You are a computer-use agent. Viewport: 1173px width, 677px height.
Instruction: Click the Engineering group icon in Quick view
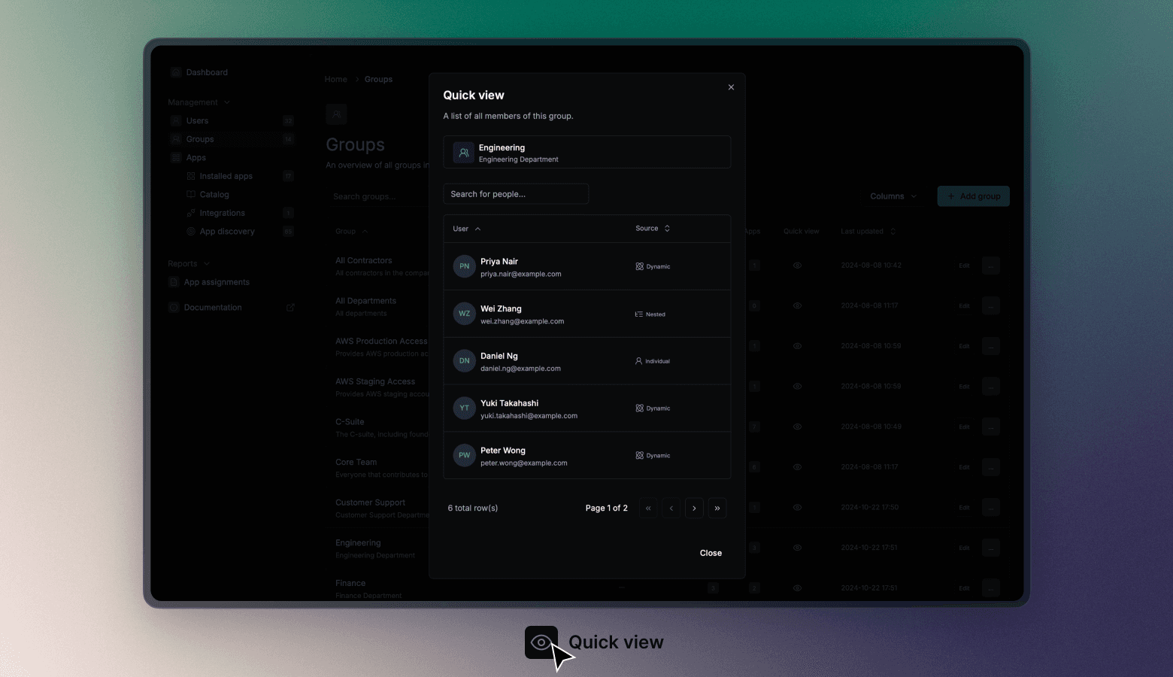coord(464,153)
